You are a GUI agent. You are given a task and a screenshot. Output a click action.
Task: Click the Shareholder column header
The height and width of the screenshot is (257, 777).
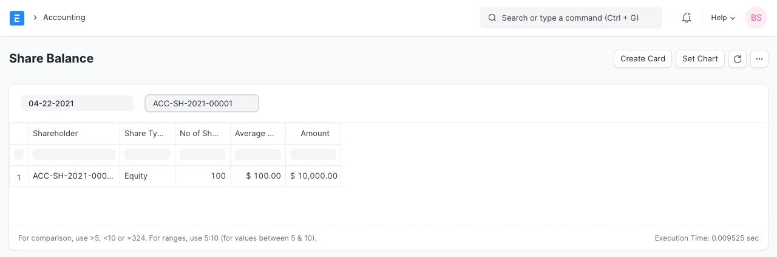(x=73, y=134)
